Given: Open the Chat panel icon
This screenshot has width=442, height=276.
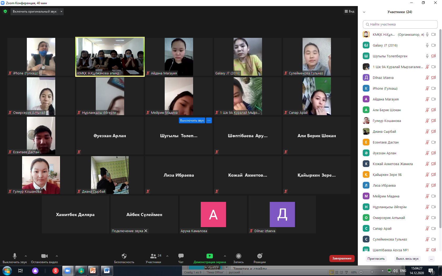Looking at the screenshot, I should click(181, 256).
